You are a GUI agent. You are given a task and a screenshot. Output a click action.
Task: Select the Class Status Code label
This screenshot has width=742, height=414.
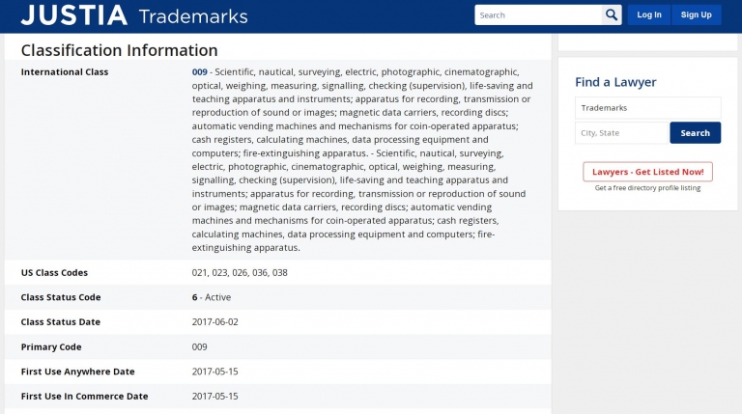(61, 297)
